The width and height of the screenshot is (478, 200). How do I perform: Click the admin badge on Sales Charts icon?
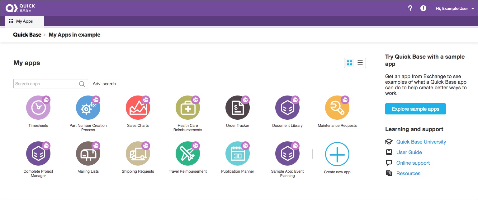pyautogui.click(x=146, y=100)
